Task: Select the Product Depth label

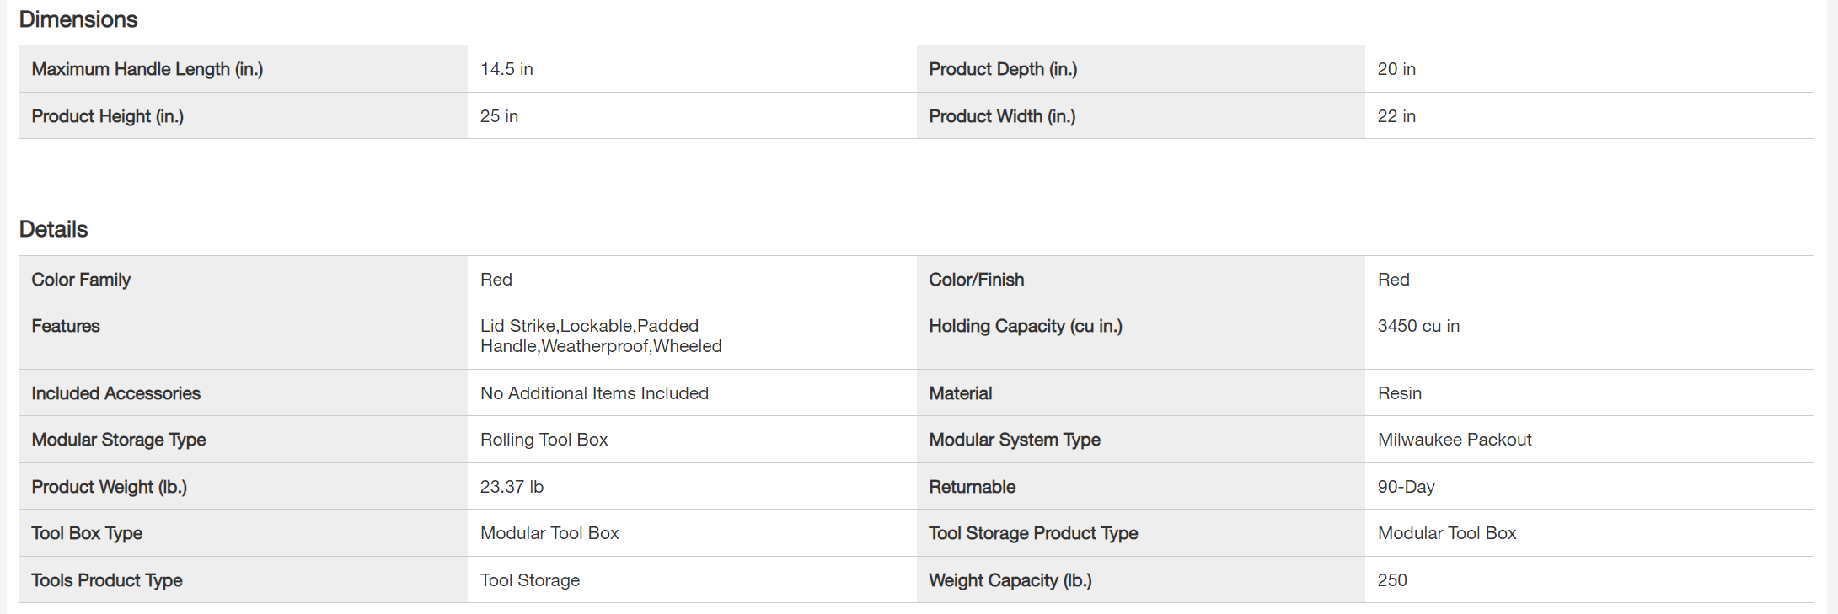Action: coord(1002,69)
